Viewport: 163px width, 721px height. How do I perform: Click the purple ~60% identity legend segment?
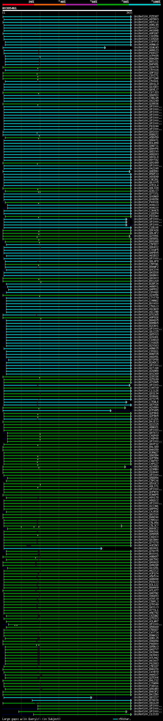tap(82, 5)
